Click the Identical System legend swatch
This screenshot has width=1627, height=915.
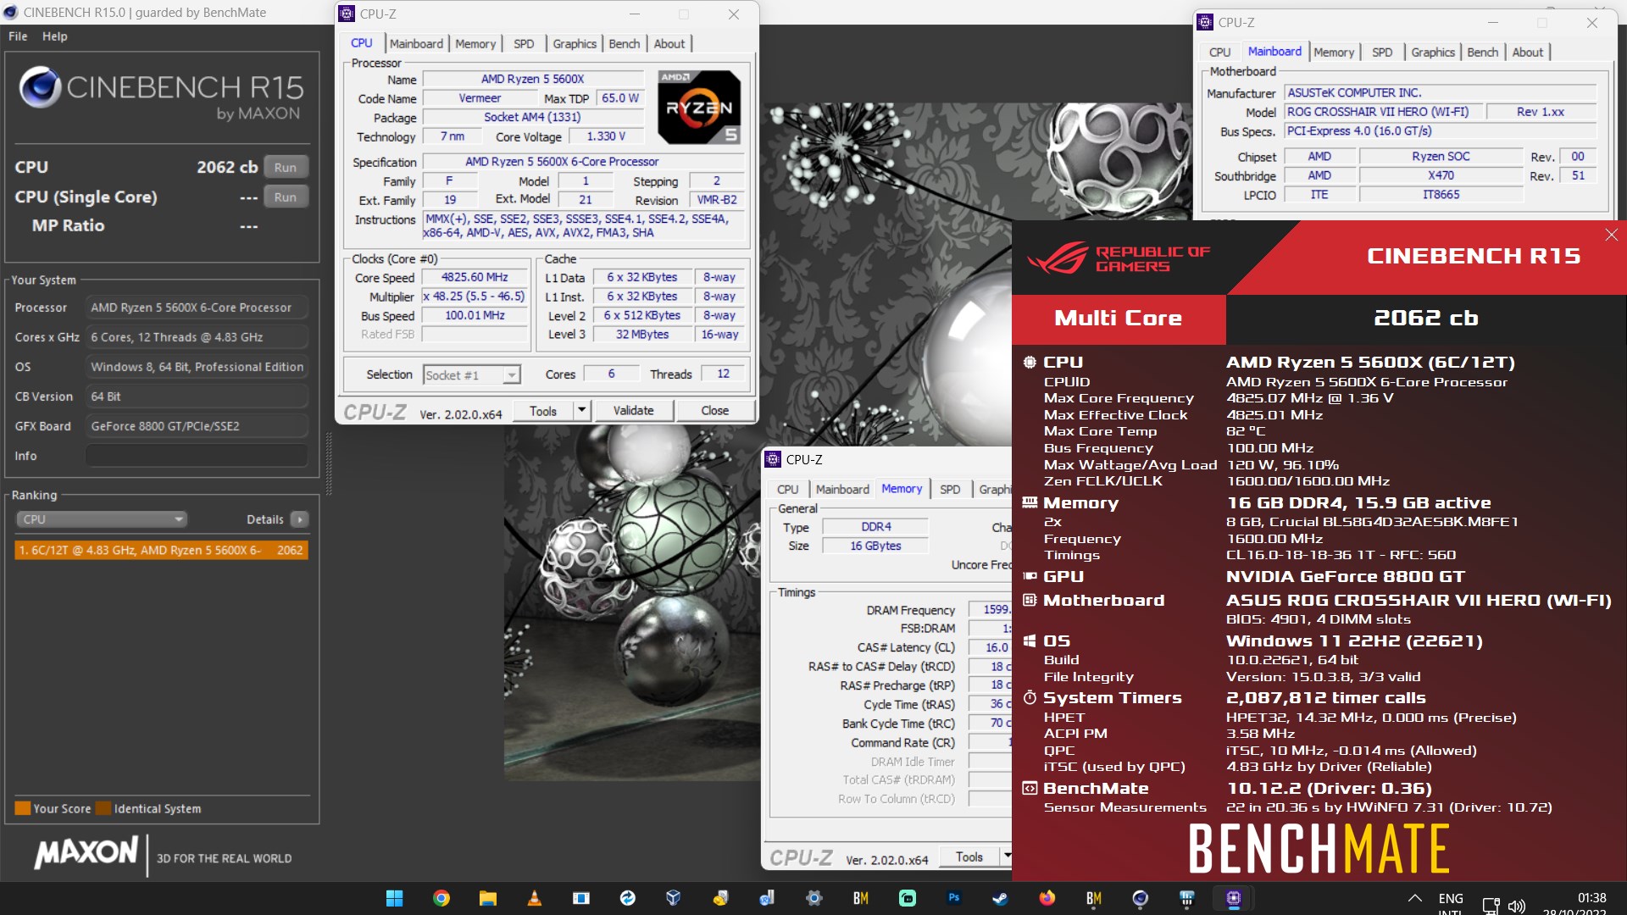(x=103, y=808)
